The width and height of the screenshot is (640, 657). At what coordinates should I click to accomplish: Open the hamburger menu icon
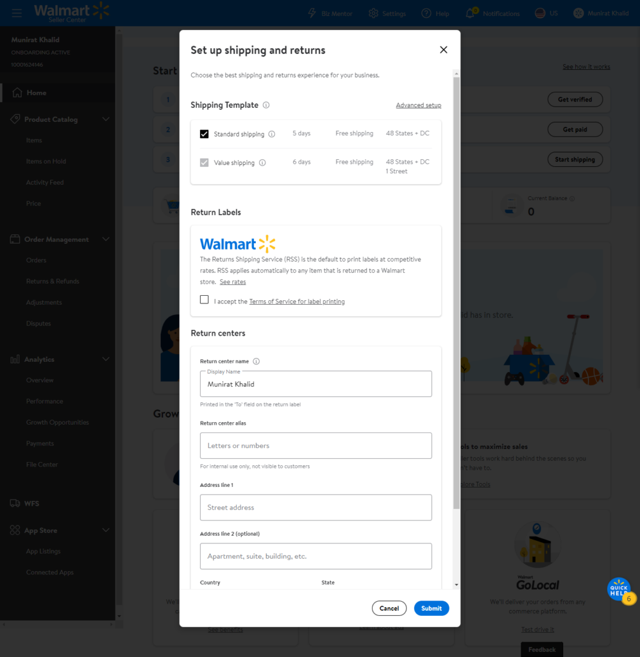point(17,13)
